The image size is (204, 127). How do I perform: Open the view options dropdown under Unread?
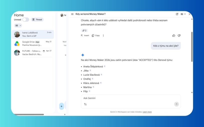point(18,25)
